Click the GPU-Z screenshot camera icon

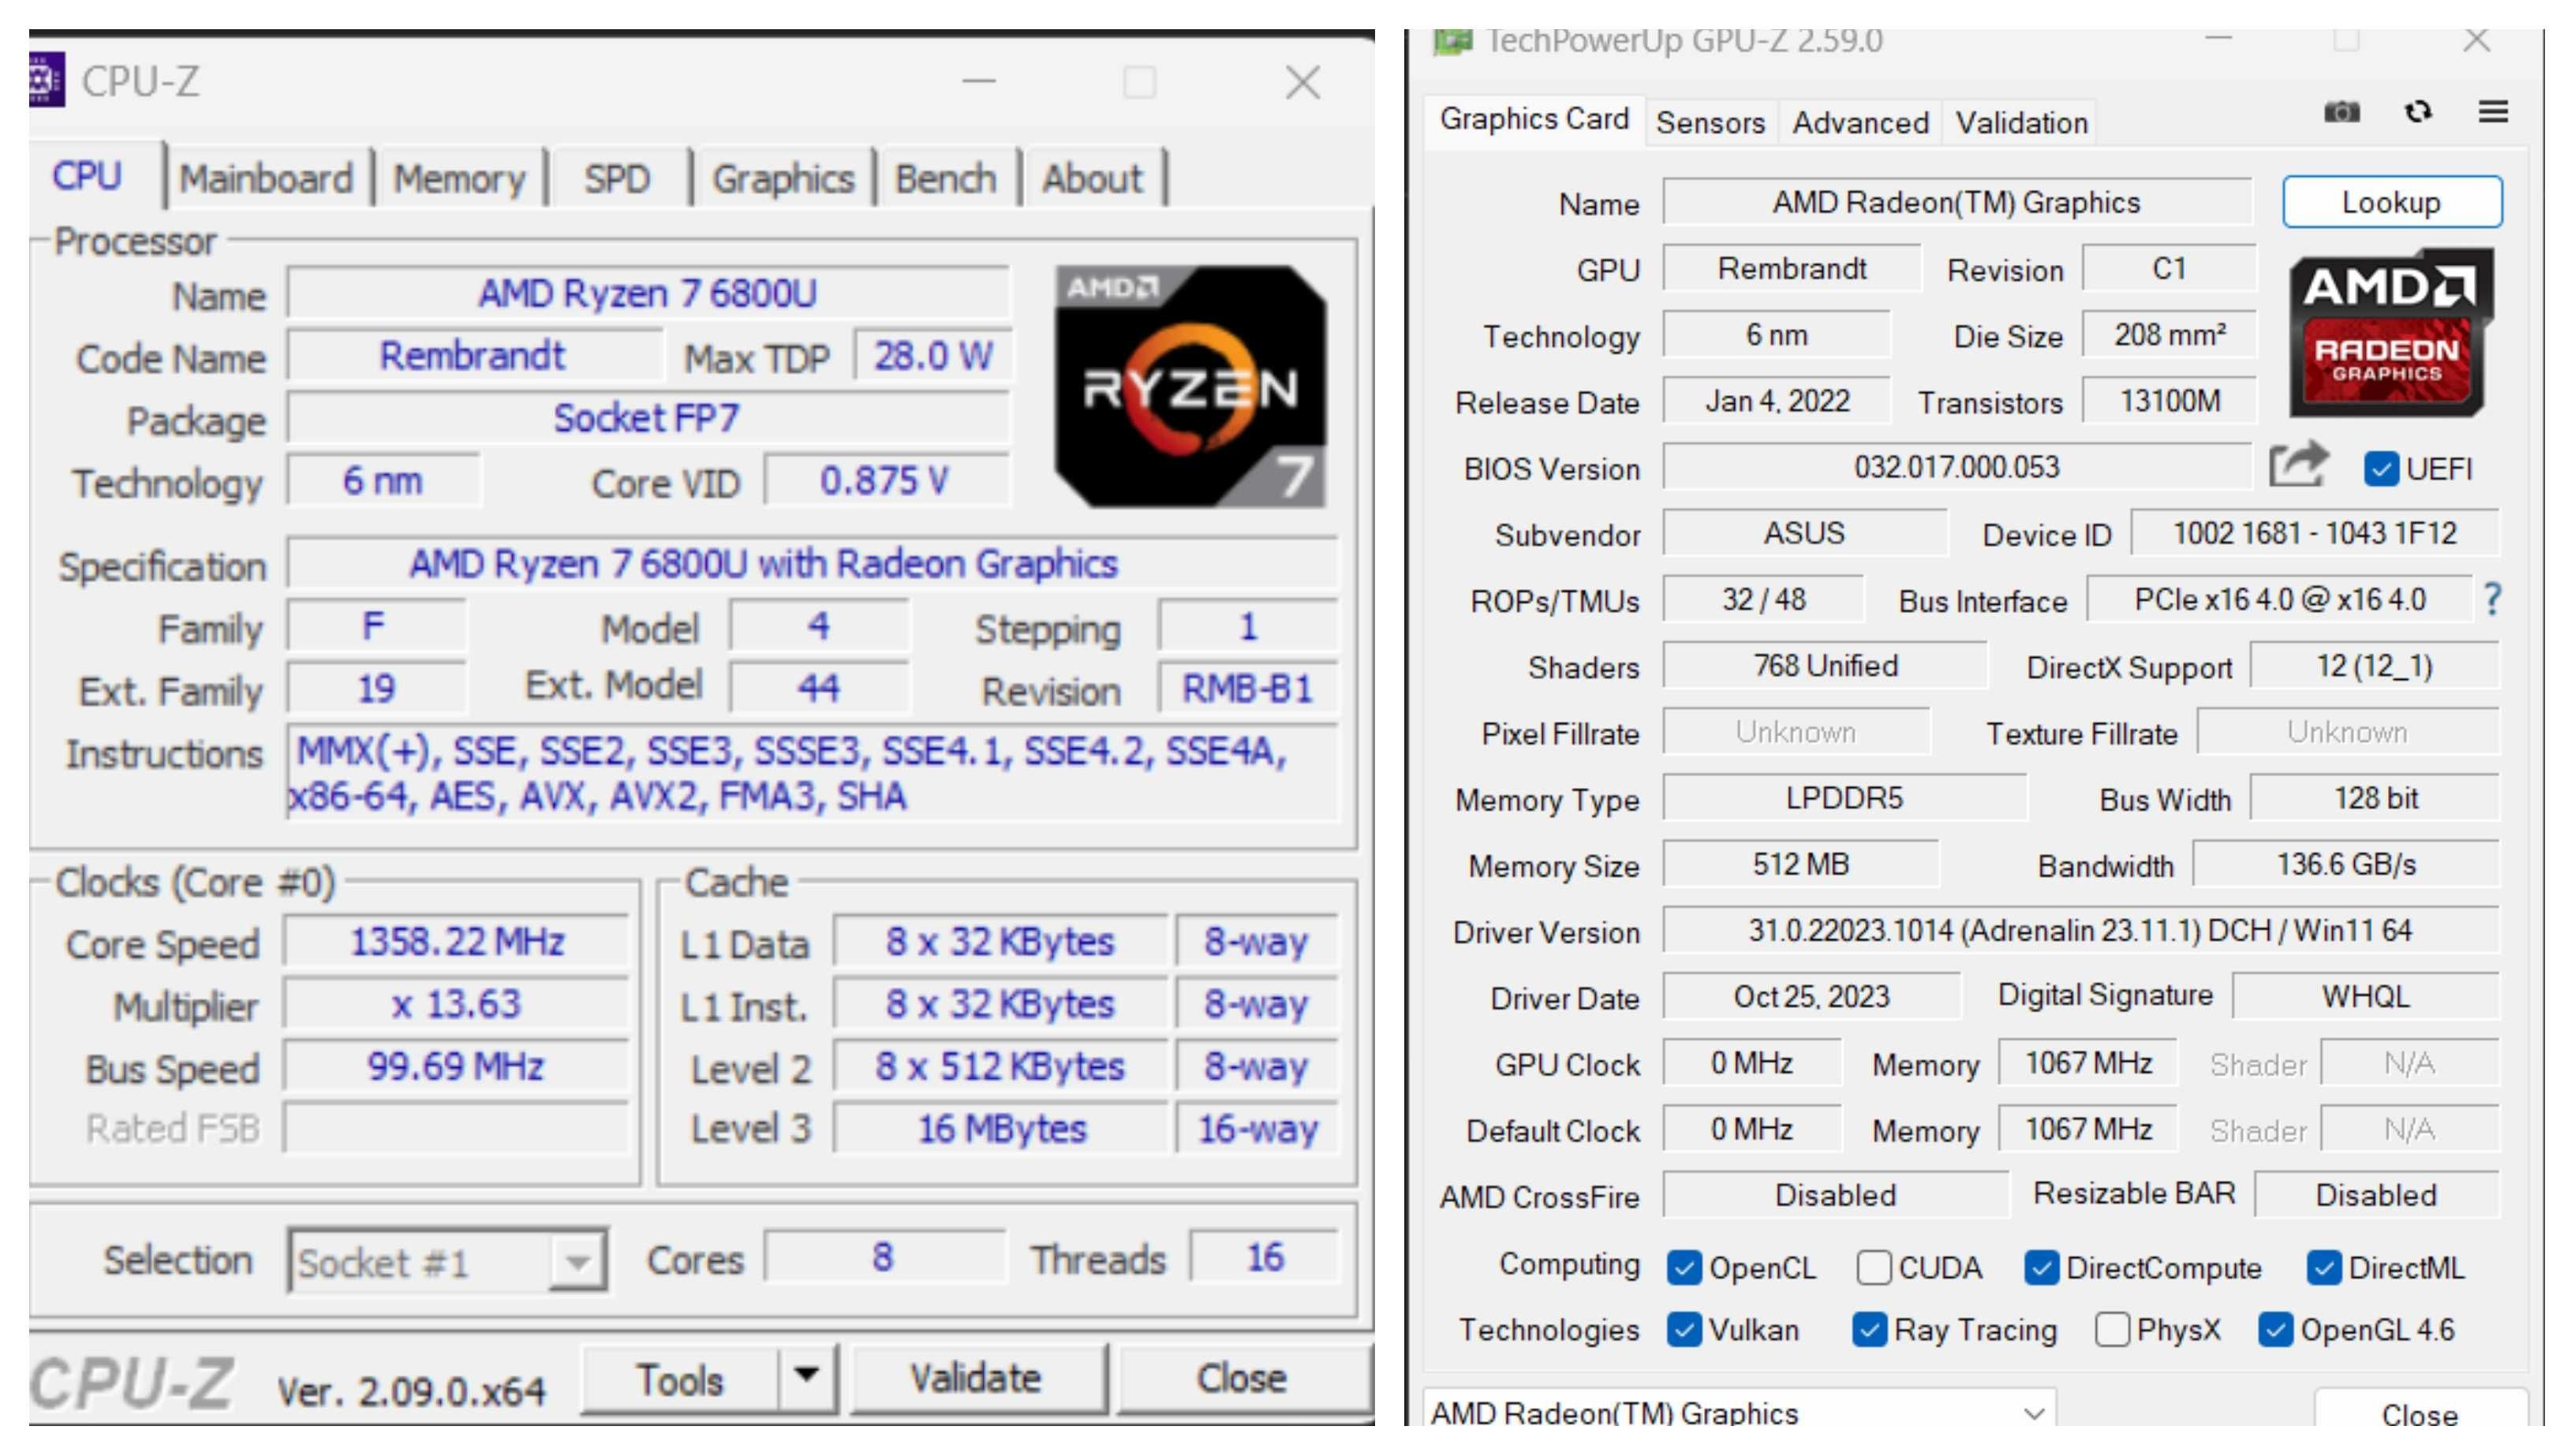[2341, 112]
